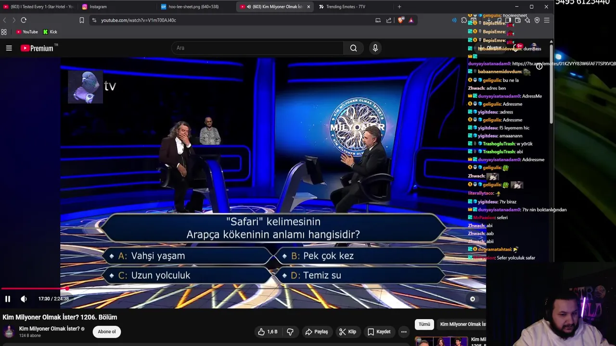Viewport: 616px width, 346px height.
Task: Open the 7tv.app link in chat overlay
Action: point(564,63)
